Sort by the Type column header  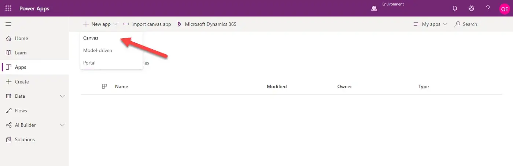click(x=424, y=86)
